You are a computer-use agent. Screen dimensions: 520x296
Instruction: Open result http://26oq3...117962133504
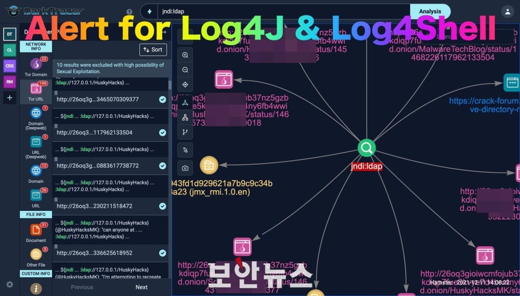[x=95, y=132]
